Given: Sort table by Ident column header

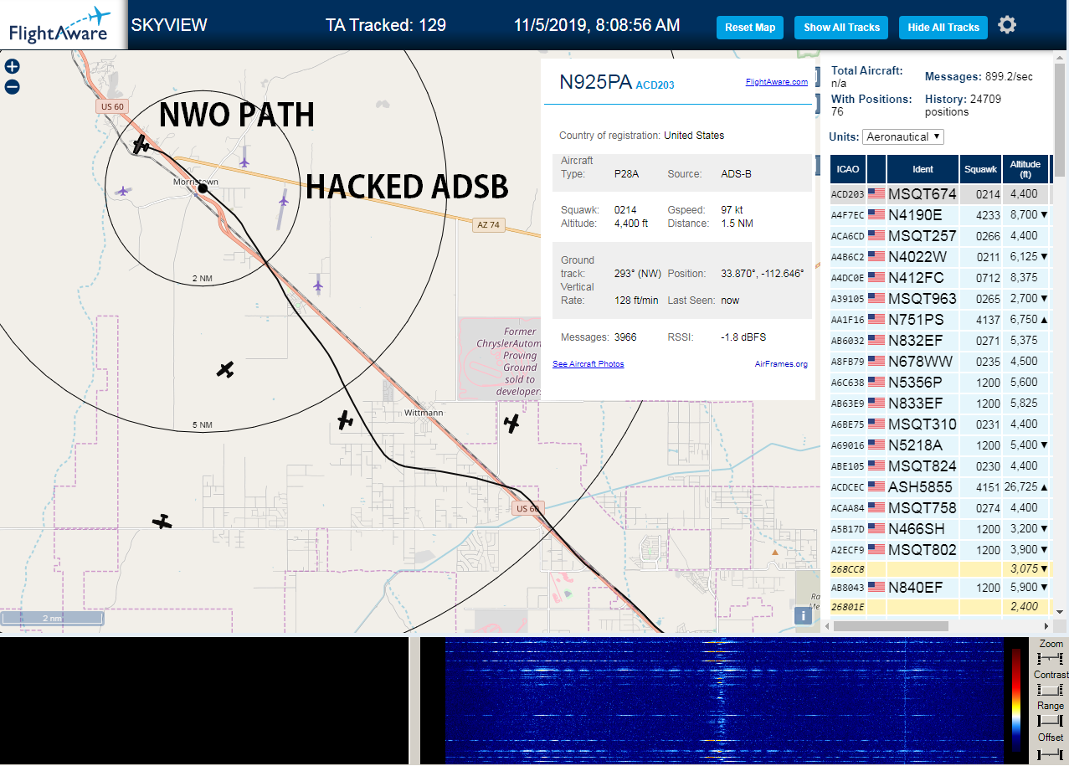Looking at the screenshot, I should 923,169.
